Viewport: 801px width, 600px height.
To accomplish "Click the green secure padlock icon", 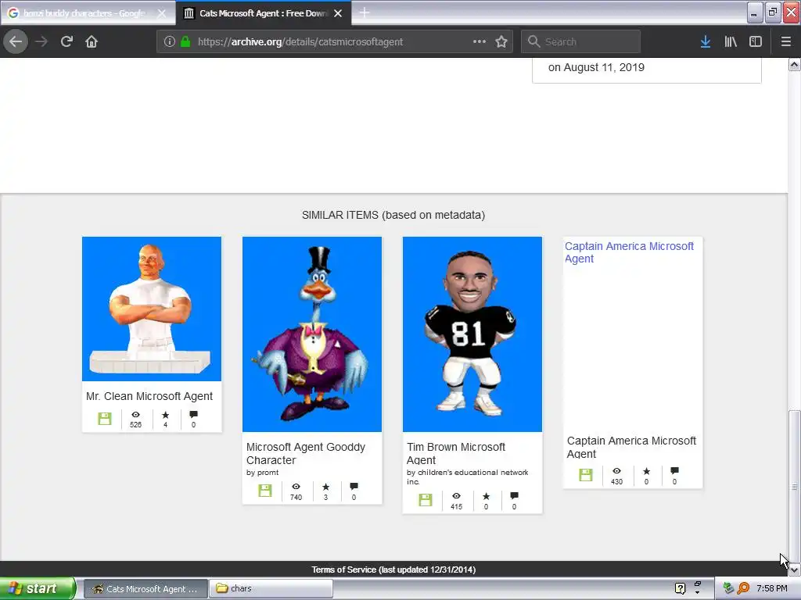I will click(185, 42).
